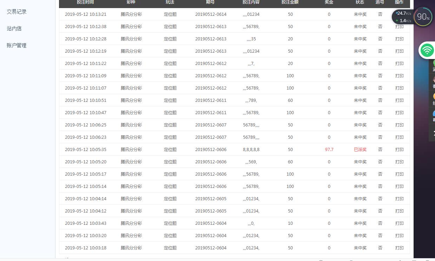Click timestamp 2019-05-12 10:03:18
This screenshot has height=261, width=435.
[x=86, y=248]
